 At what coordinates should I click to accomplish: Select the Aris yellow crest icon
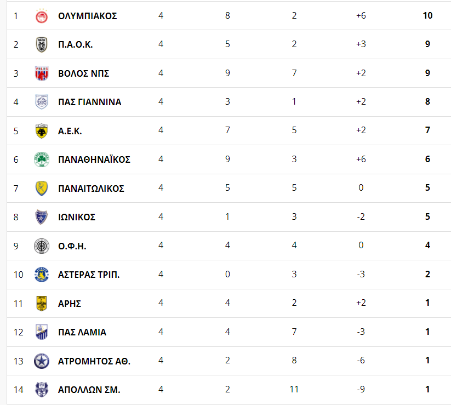coord(42,304)
